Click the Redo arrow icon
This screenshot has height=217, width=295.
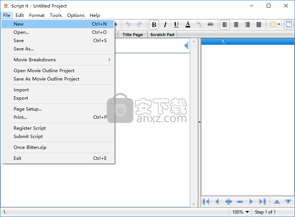140,24
